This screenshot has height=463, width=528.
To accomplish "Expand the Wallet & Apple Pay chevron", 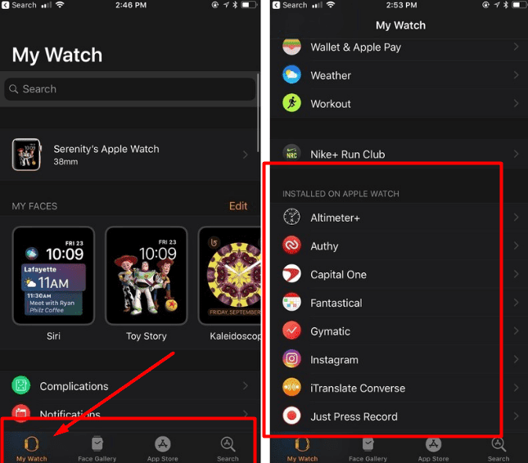I will coord(516,47).
